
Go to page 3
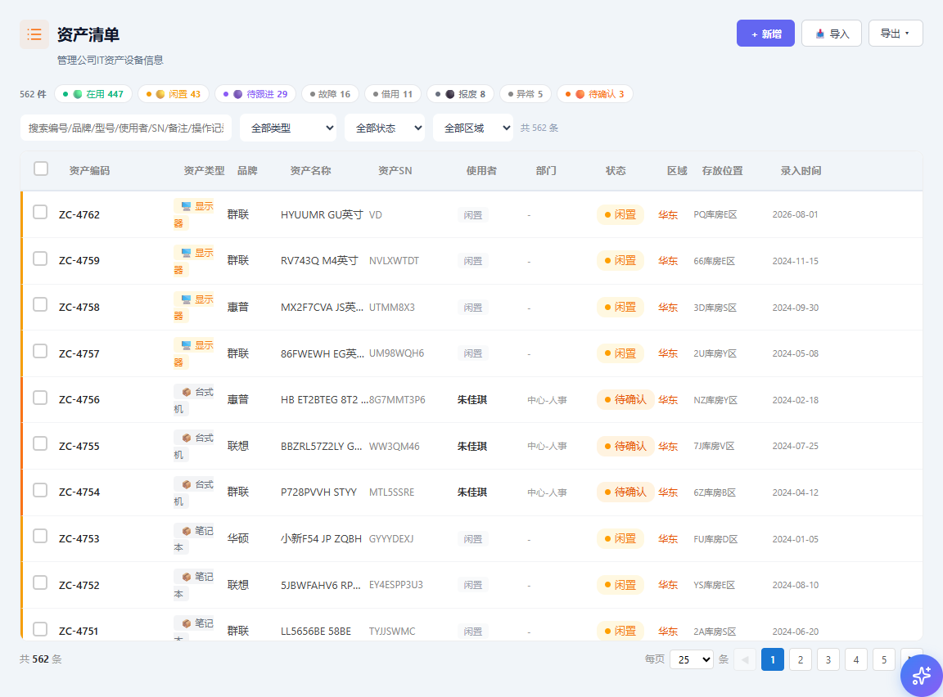(x=828, y=659)
